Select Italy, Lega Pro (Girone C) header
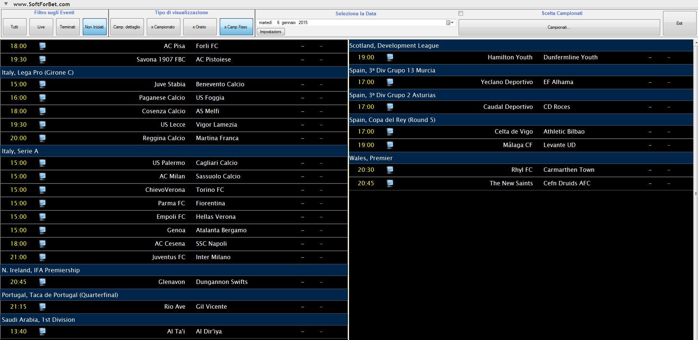The height and width of the screenshot is (340, 698). 174,72
